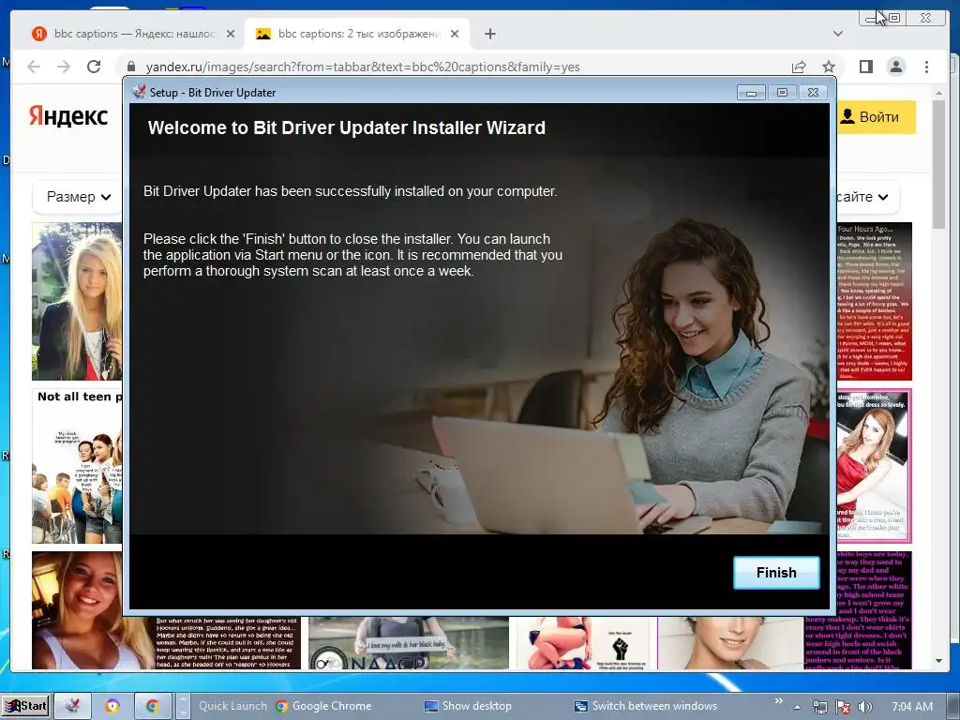Launch Google Chrome from Quick Launch

(x=323, y=706)
